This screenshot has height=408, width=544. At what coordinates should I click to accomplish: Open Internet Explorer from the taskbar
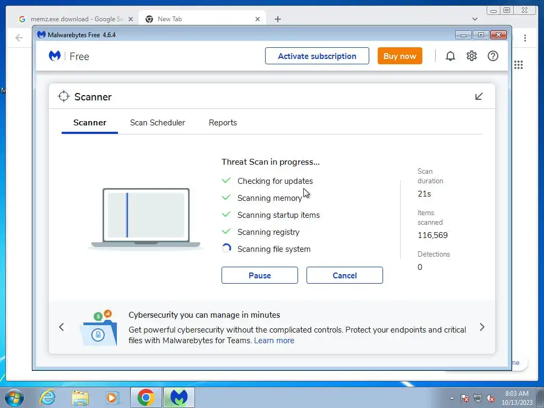point(47,397)
